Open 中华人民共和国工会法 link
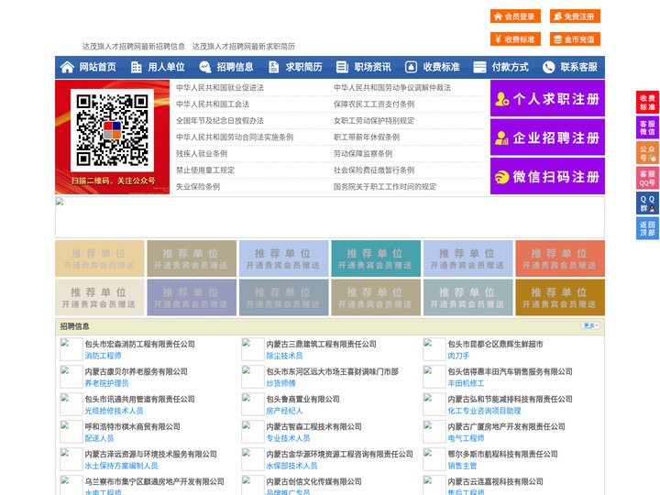660x495 pixels. 213,104
